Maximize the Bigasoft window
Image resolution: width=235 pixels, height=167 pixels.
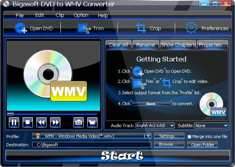click(x=215, y=3)
